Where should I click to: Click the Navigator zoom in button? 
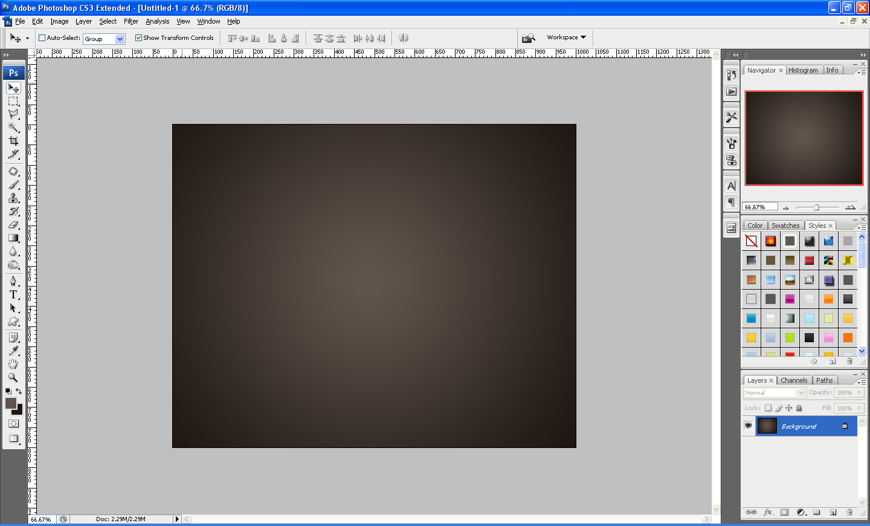point(850,207)
